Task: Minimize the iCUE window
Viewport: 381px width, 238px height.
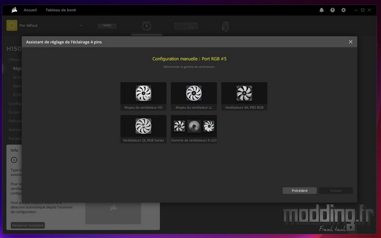Action: (356, 10)
